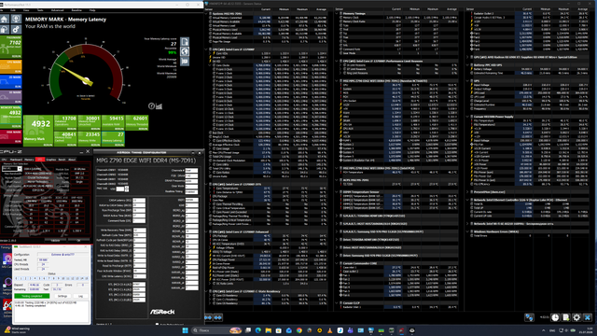Click the Validate button in CPU-Z

[55, 241]
